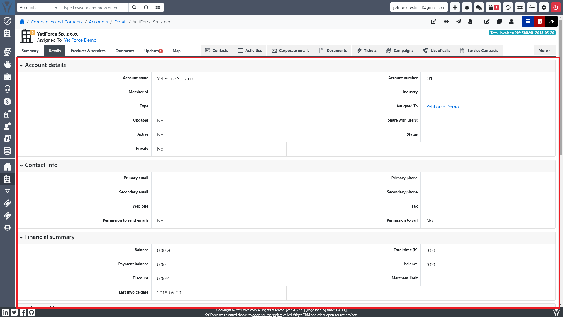563x317 pixels.
Task: Click the red trash delete icon
Action: [x=540, y=22]
